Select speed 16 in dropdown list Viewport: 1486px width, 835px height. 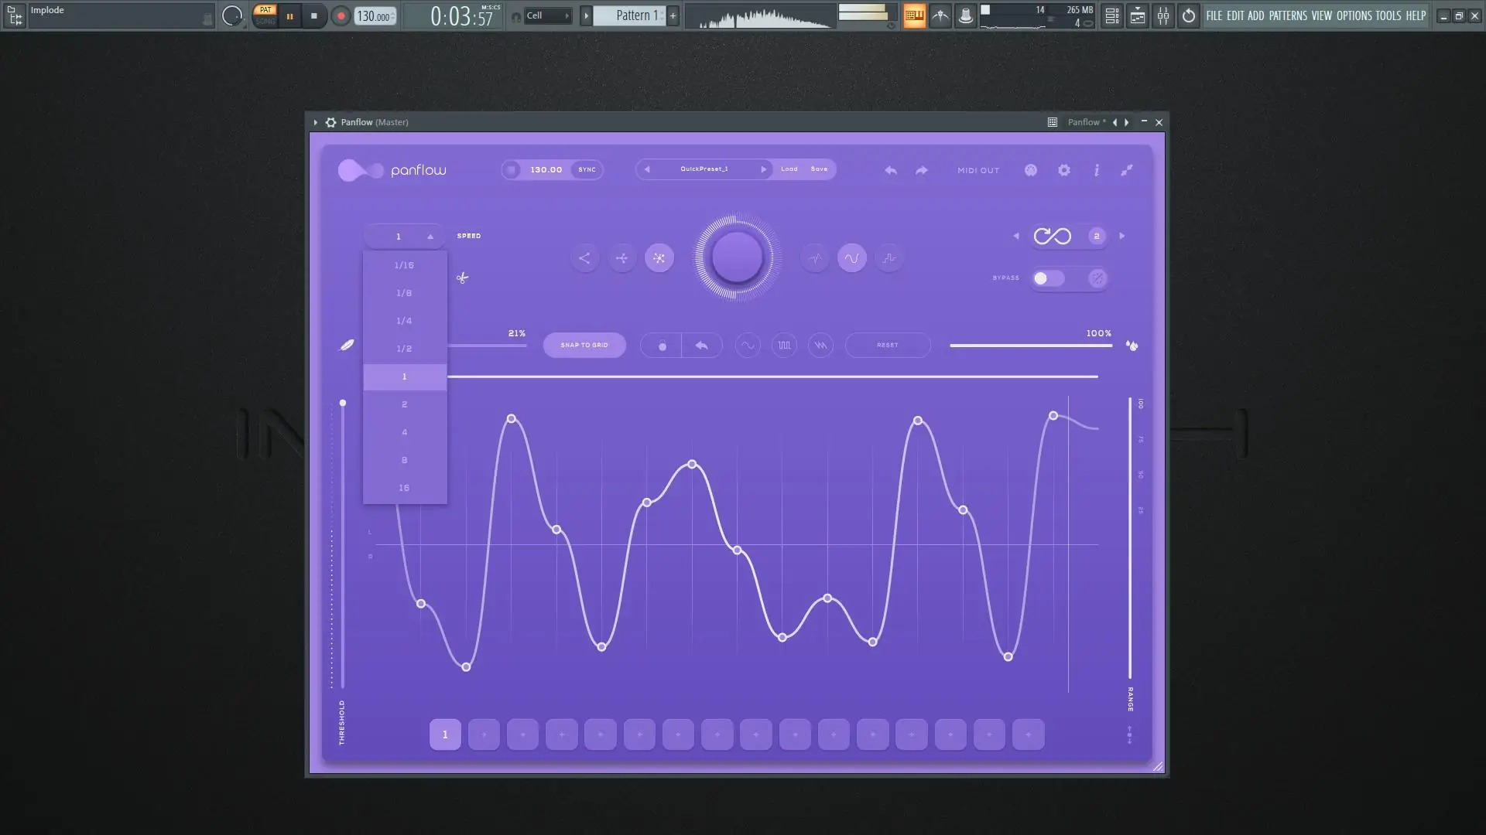coord(404,488)
